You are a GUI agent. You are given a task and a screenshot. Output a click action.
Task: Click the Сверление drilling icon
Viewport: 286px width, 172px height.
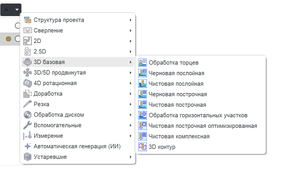[x=28, y=30]
